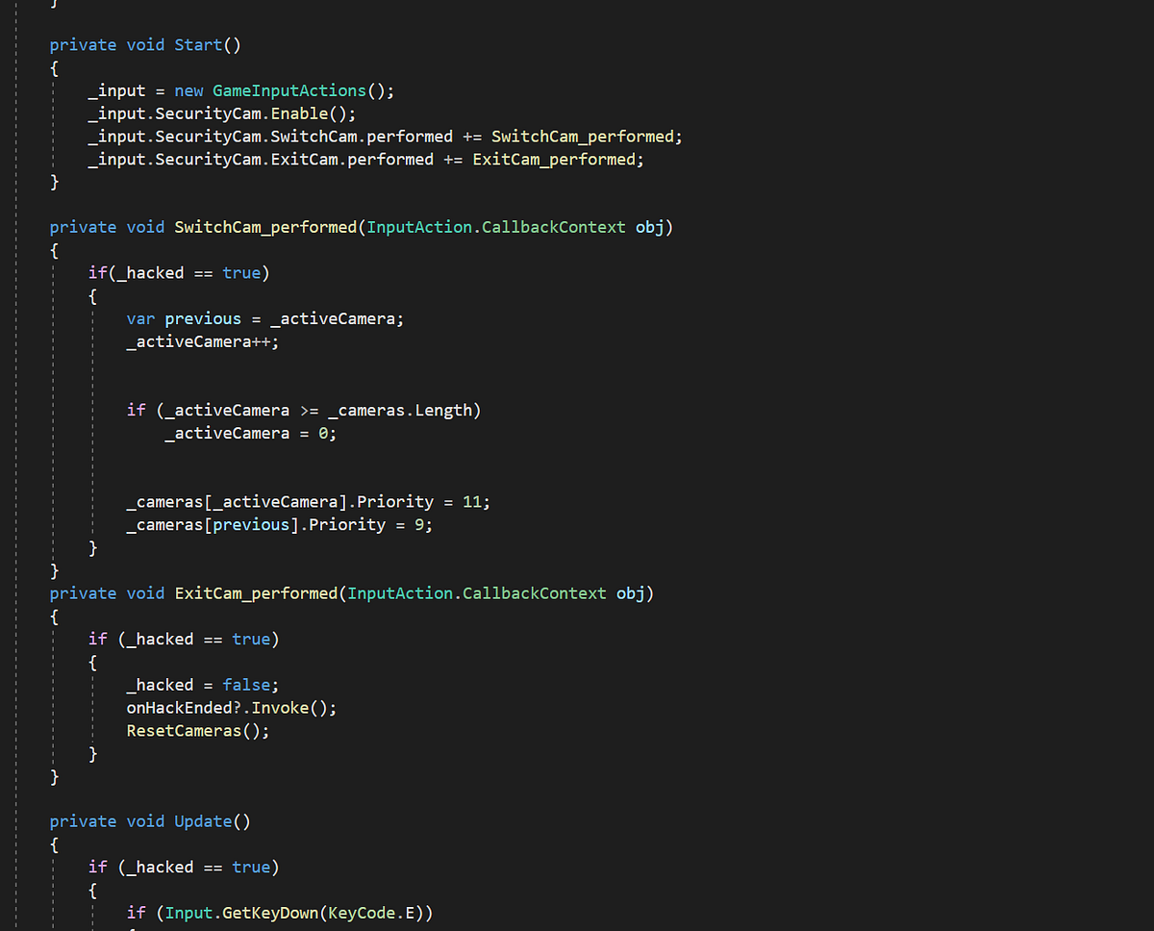Click the closing brace of the ExitCam_performed method
The image size is (1154, 931).
pyautogui.click(x=54, y=776)
